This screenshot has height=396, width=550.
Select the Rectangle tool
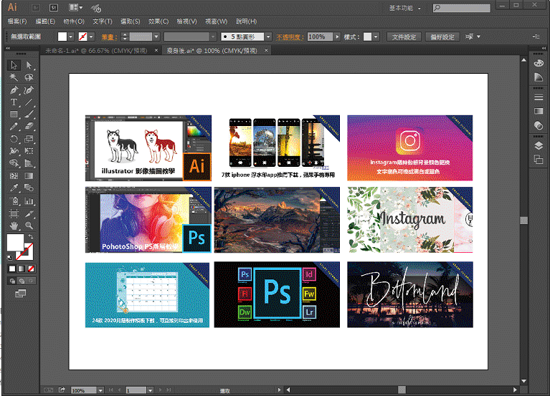tap(14, 114)
